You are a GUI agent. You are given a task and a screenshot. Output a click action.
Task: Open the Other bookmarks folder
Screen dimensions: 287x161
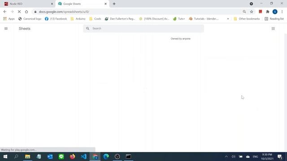247,19
